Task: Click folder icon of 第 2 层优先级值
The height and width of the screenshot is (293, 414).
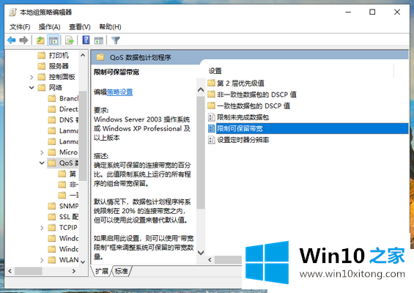Action: pyautogui.click(x=211, y=84)
